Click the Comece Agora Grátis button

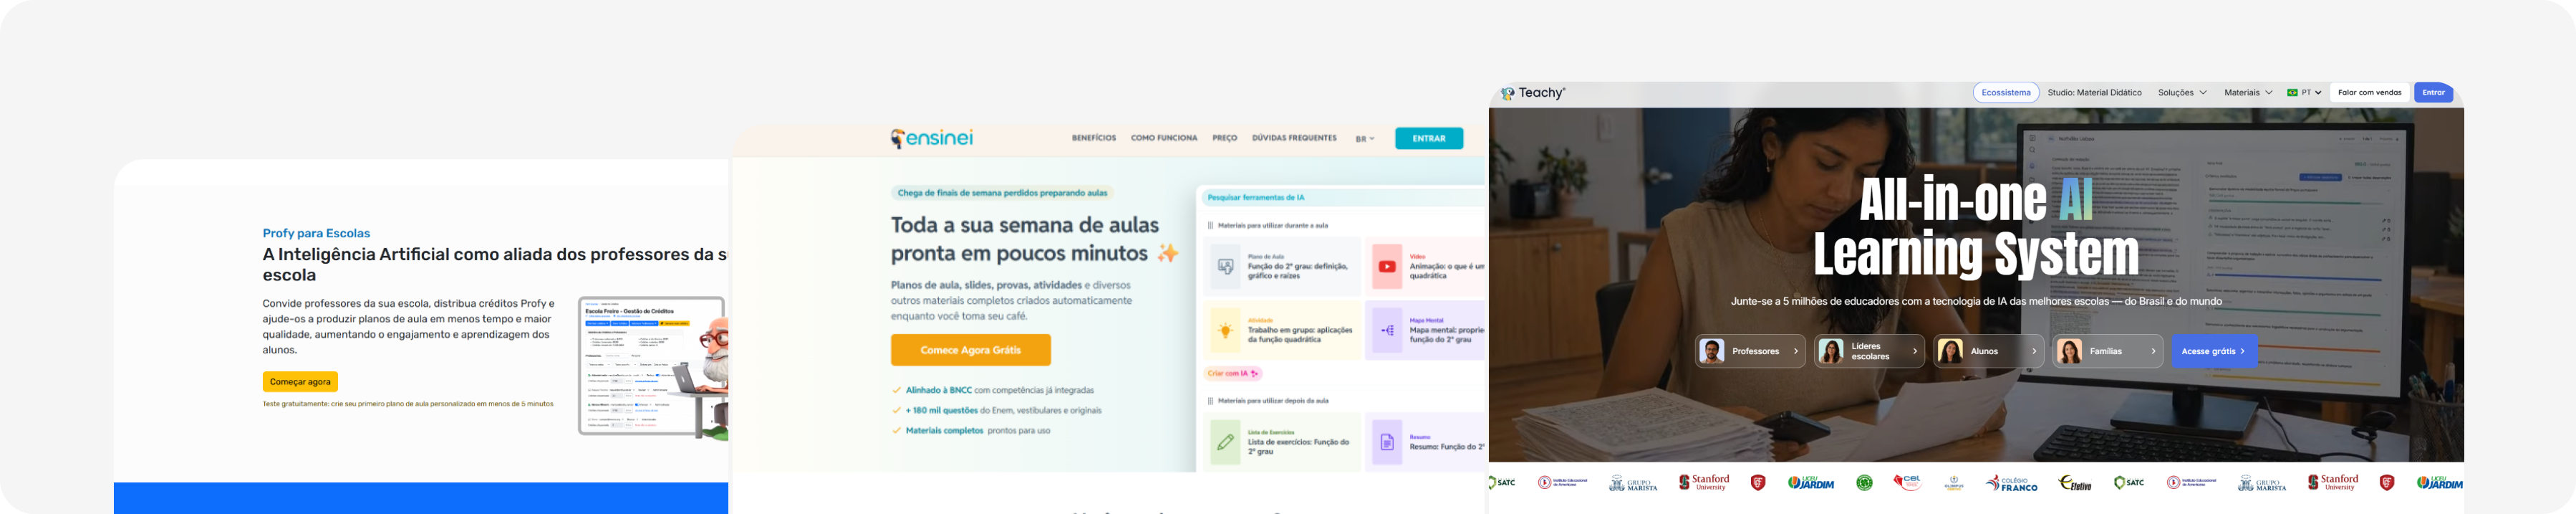coord(971,351)
